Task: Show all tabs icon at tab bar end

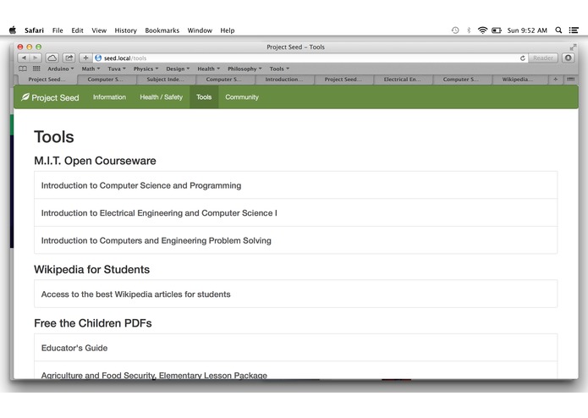Action: [x=570, y=79]
